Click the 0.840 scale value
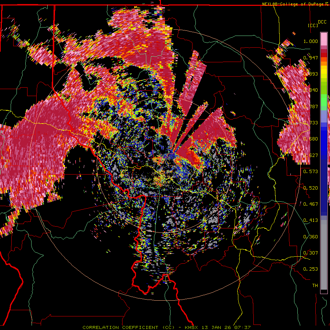330x330 pixels. [311, 90]
